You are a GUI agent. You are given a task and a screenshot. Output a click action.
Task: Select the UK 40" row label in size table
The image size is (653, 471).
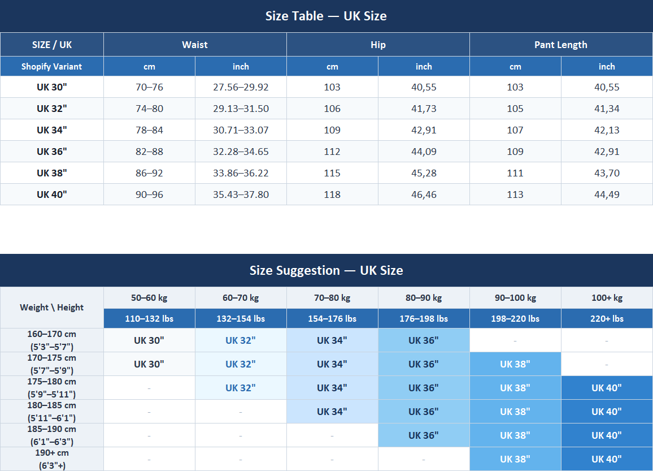[x=51, y=195]
